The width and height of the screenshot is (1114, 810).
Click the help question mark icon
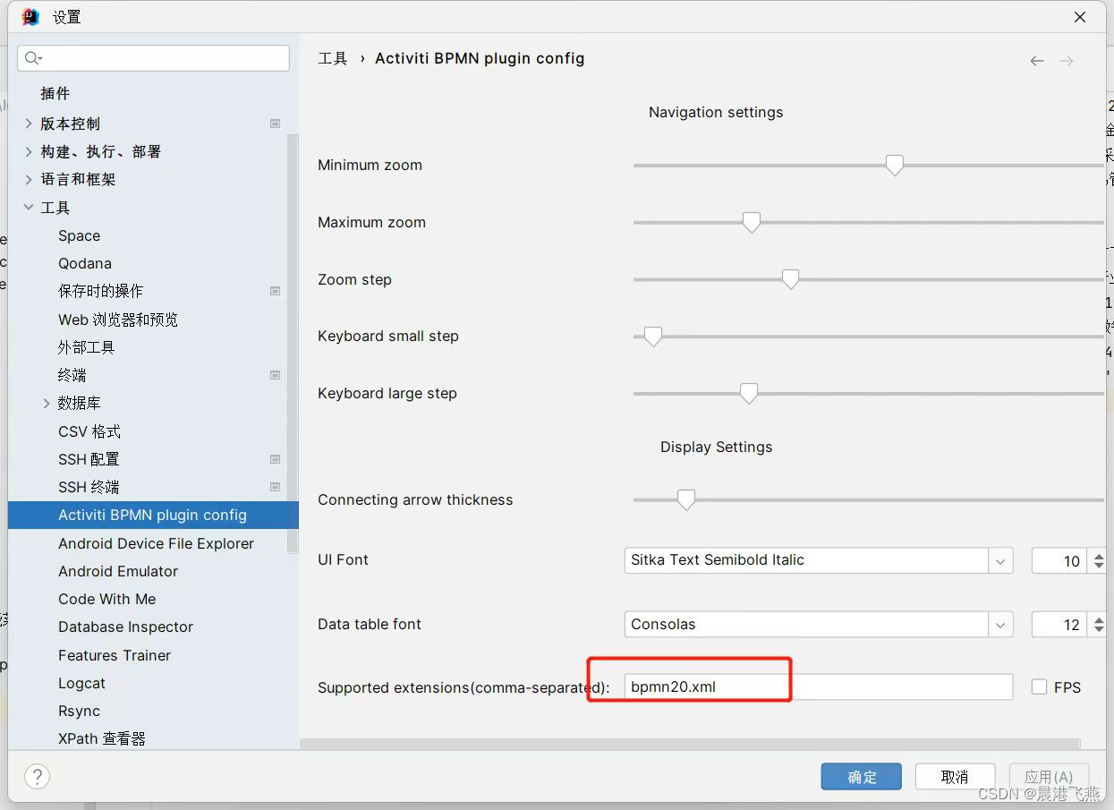[x=37, y=776]
